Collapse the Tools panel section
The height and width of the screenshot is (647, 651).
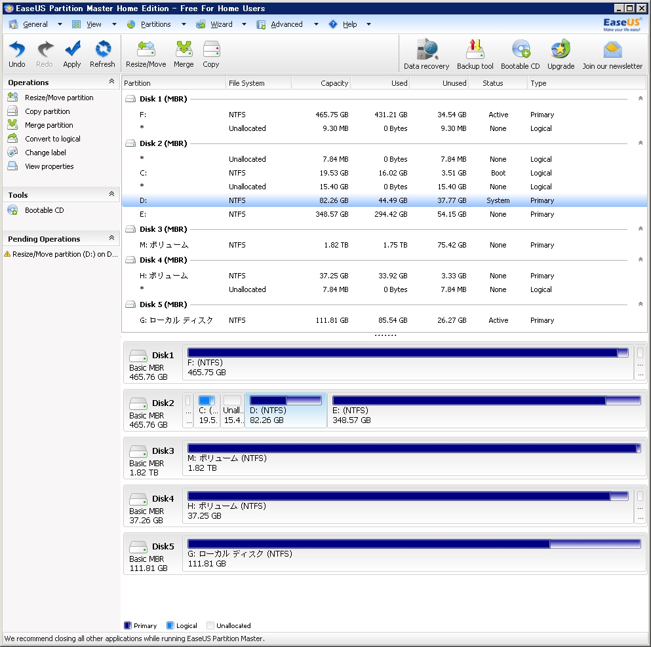pyautogui.click(x=111, y=194)
